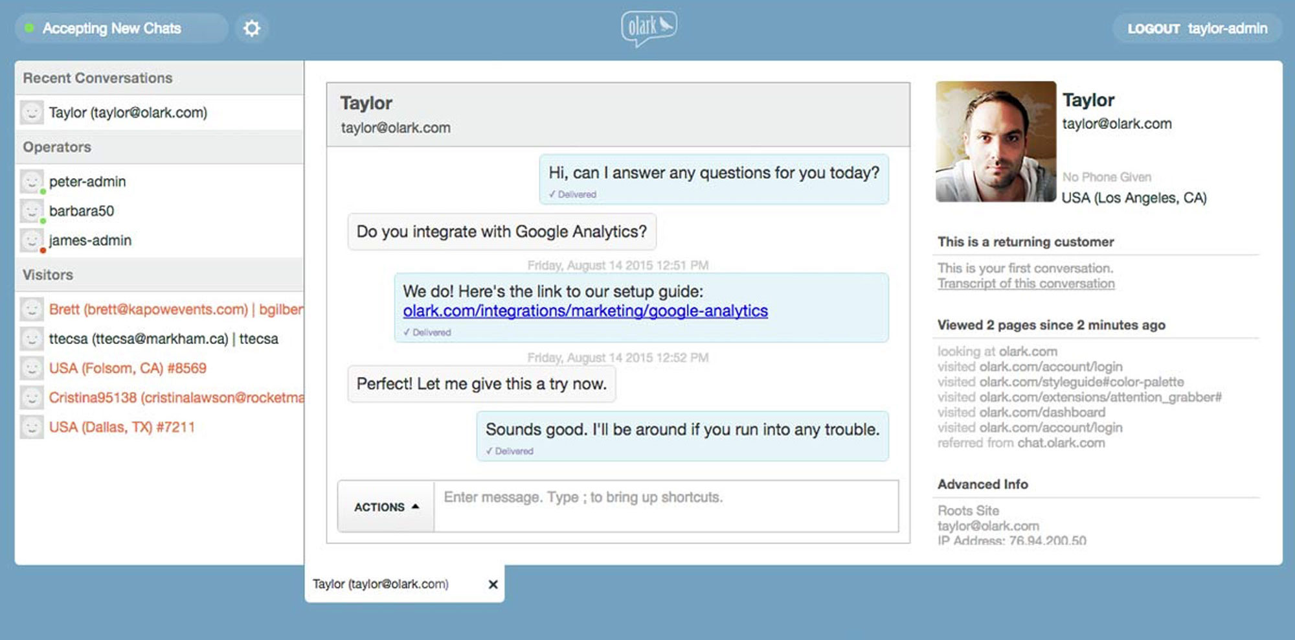The height and width of the screenshot is (640, 1295).
Task: Open the Google Analytics setup guide link
Action: pos(585,311)
